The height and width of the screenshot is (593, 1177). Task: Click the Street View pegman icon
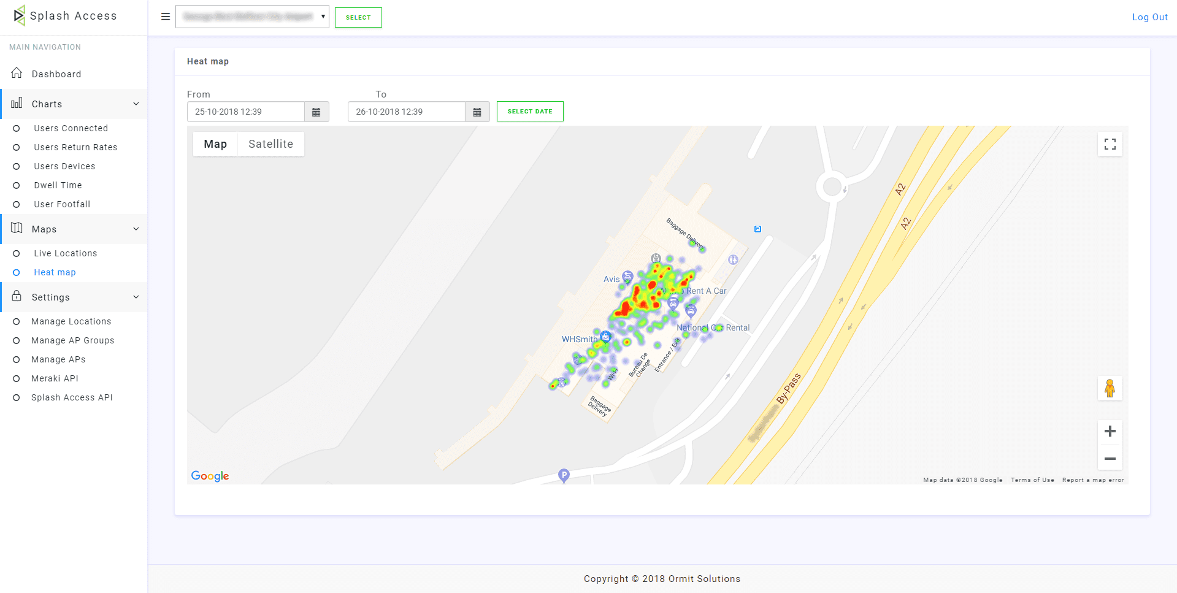click(x=1110, y=388)
